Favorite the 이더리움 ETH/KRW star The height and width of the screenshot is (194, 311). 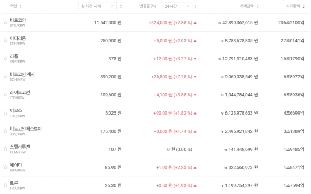click(5, 40)
